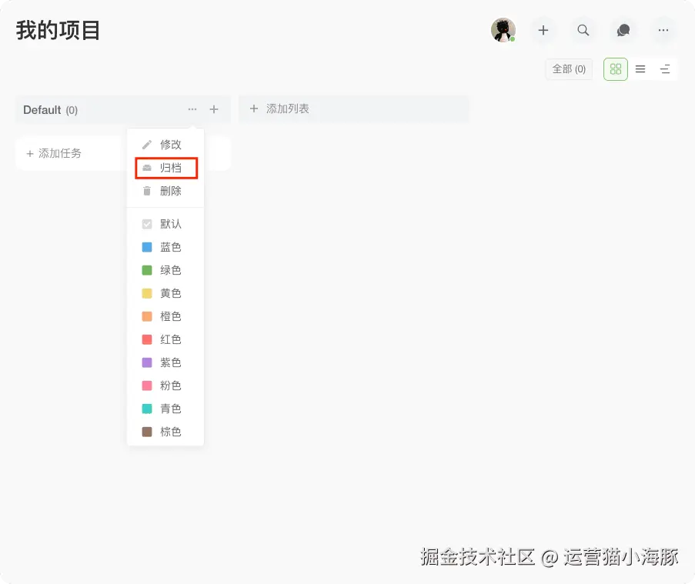The width and height of the screenshot is (695, 584).
Task: Open the user avatar profile
Action: click(503, 30)
